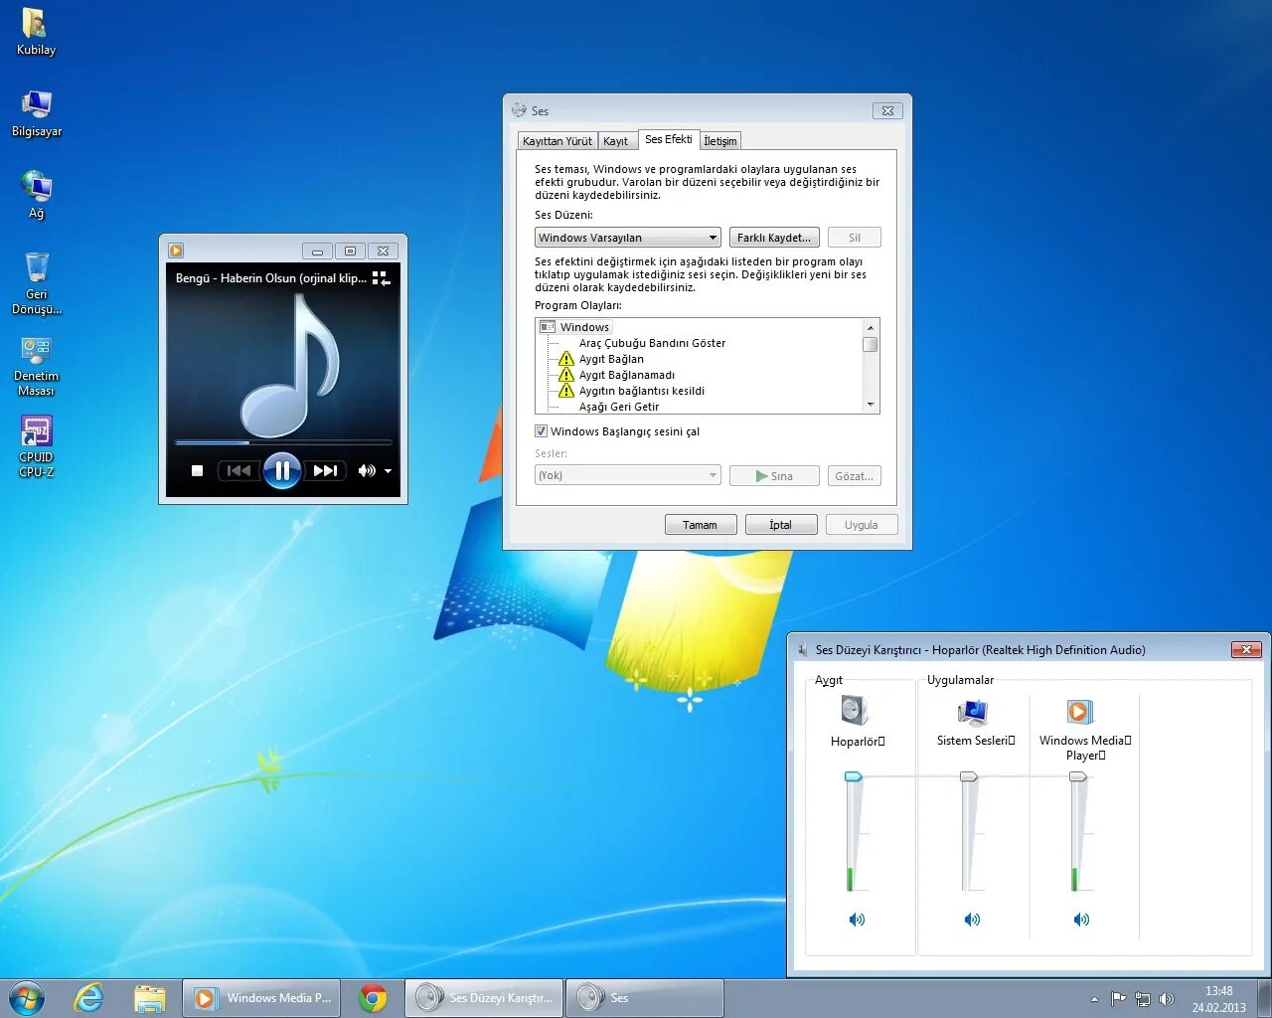Screen dimensions: 1272x1018
Task: Select the Ses Efekti tab
Action: pos(669,139)
